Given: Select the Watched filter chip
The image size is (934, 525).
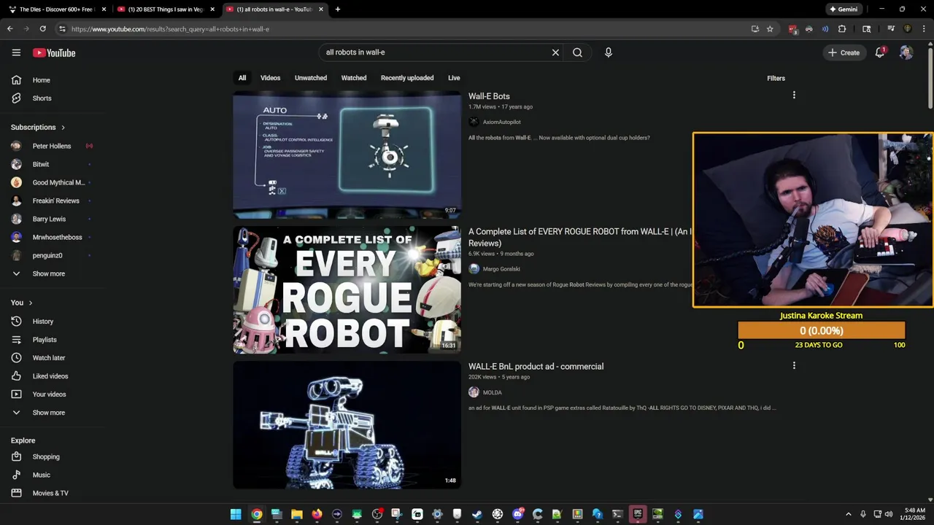Looking at the screenshot, I should coord(354,78).
